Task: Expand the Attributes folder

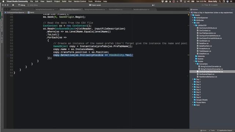Action: tap(193, 20)
